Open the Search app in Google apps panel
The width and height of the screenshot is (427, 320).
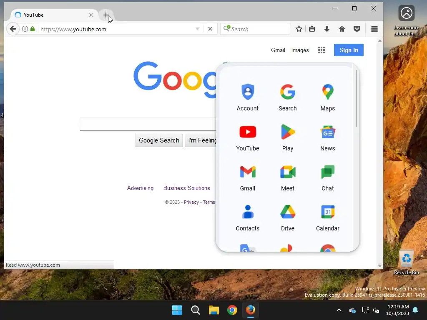pos(288,97)
